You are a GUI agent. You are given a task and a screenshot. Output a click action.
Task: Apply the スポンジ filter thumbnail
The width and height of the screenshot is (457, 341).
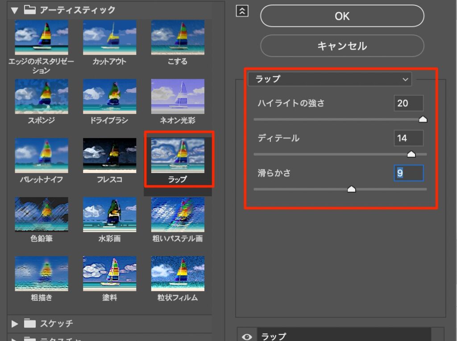pos(42,97)
